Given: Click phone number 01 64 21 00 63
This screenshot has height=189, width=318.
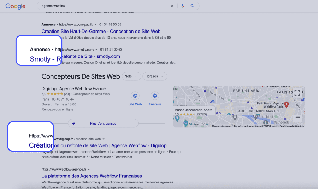Looking at the screenshot, I should pyautogui.click(x=111, y=50).
